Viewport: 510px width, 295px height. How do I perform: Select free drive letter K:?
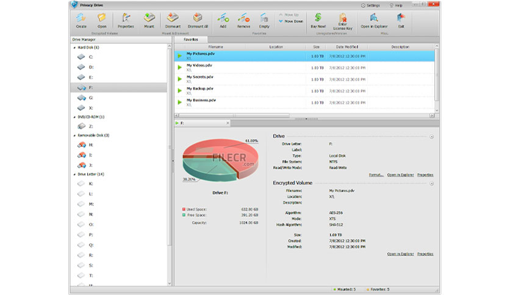click(x=119, y=184)
